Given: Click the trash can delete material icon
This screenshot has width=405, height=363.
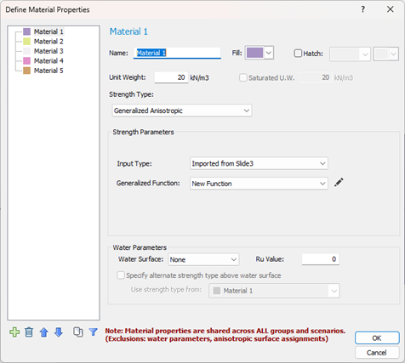Looking at the screenshot, I should pyautogui.click(x=29, y=332).
